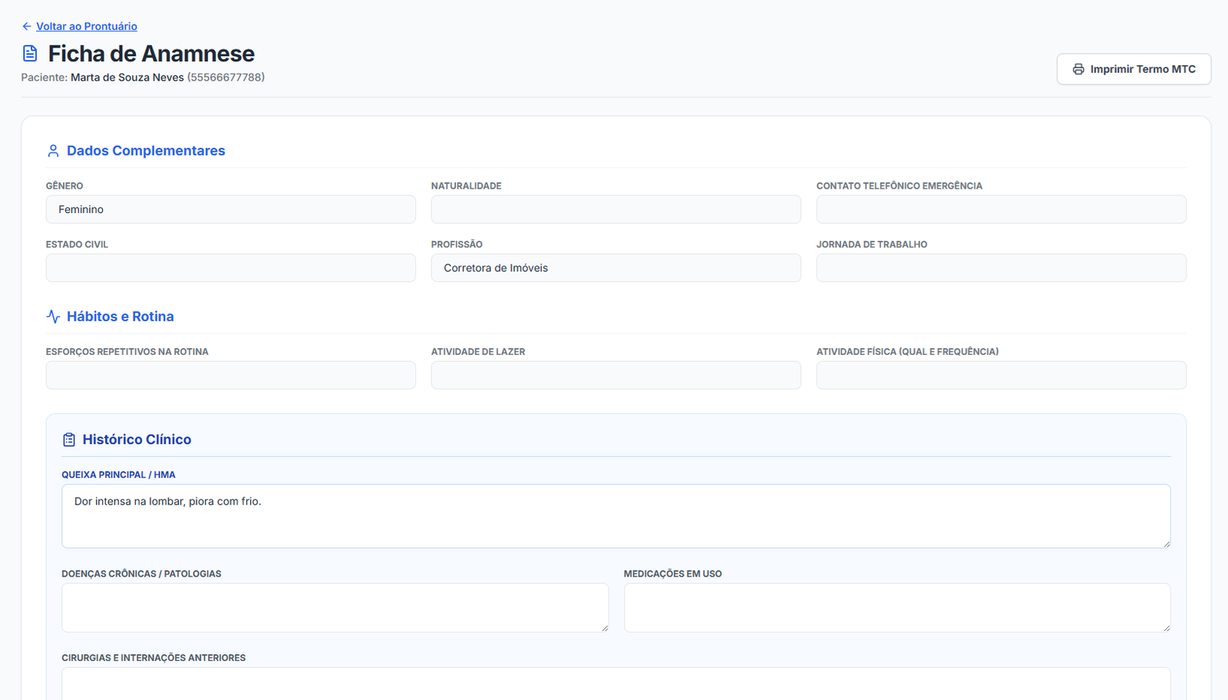Click the Medicações em Uso text area
1228x700 pixels.
pos(897,608)
